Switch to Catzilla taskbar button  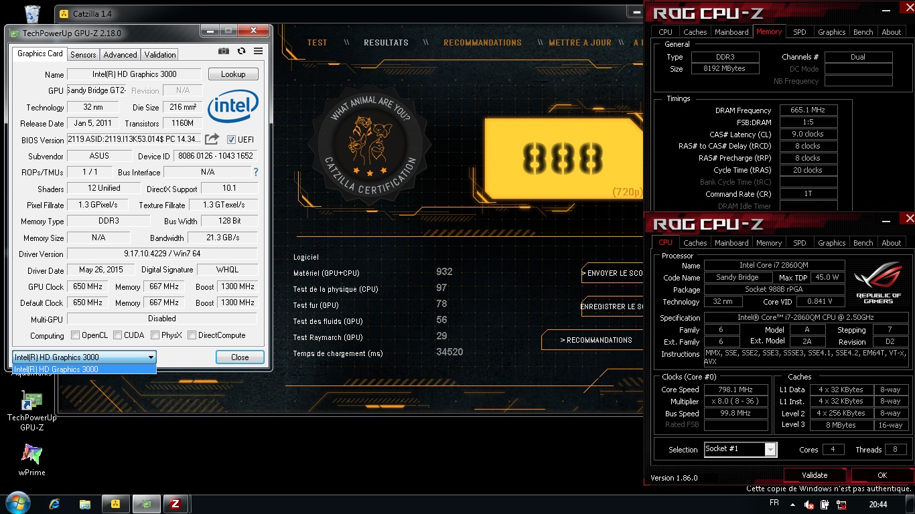coord(115,504)
